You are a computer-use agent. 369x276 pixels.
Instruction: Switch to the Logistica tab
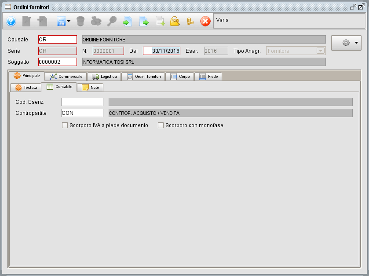[x=104, y=76]
